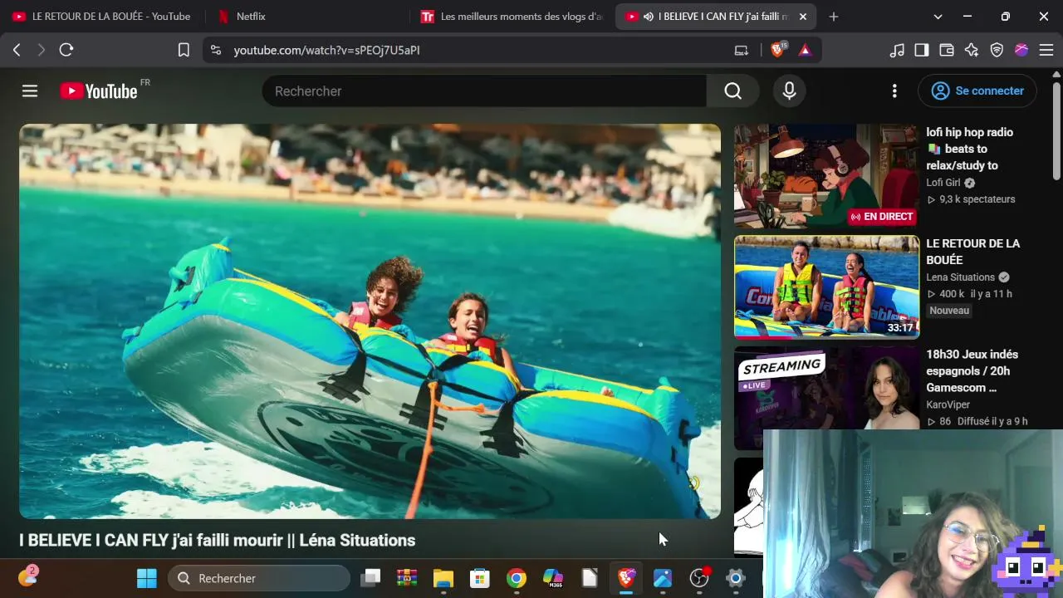
Task: Click the Se connecter sign-in button
Action: pyautogui.click(x=977, y=91)
